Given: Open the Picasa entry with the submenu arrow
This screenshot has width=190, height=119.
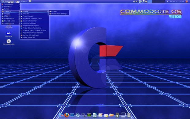Looking at the screenshot, I should tap(35, 11).
